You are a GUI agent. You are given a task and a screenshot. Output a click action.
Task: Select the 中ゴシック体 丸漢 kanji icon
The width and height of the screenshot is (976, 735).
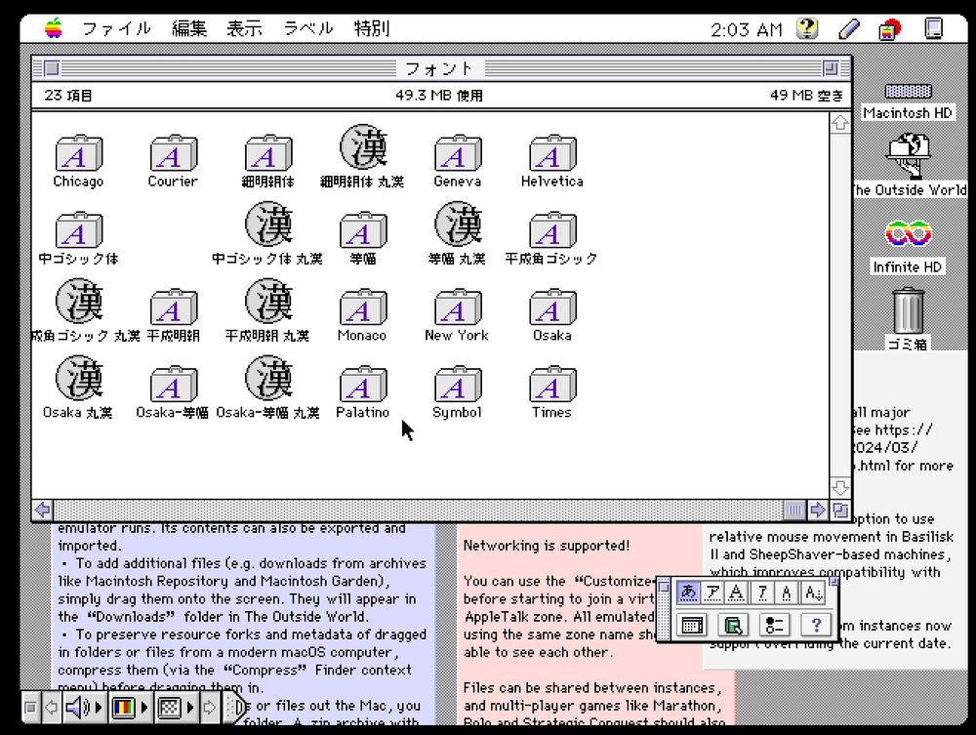pyautogui.click(x=269, y=225)
